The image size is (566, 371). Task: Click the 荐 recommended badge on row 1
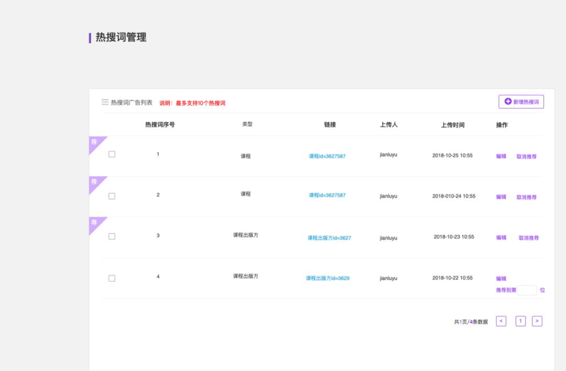(95, 142)
